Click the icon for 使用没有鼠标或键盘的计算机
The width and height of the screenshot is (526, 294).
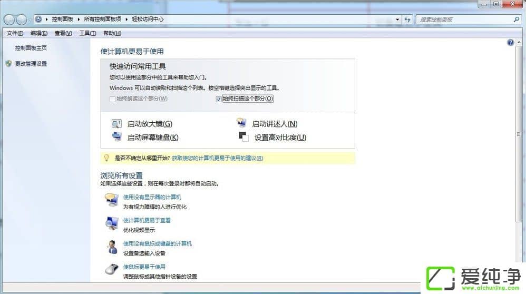(112, 246)
